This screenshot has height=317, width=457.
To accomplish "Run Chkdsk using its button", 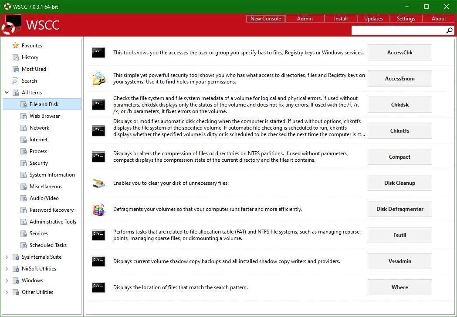I will [399, 105].
